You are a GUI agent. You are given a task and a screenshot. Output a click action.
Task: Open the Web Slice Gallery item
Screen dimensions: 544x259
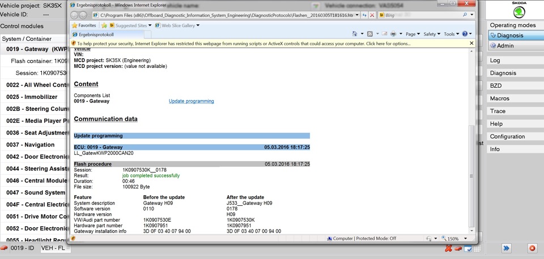[177, 25]
